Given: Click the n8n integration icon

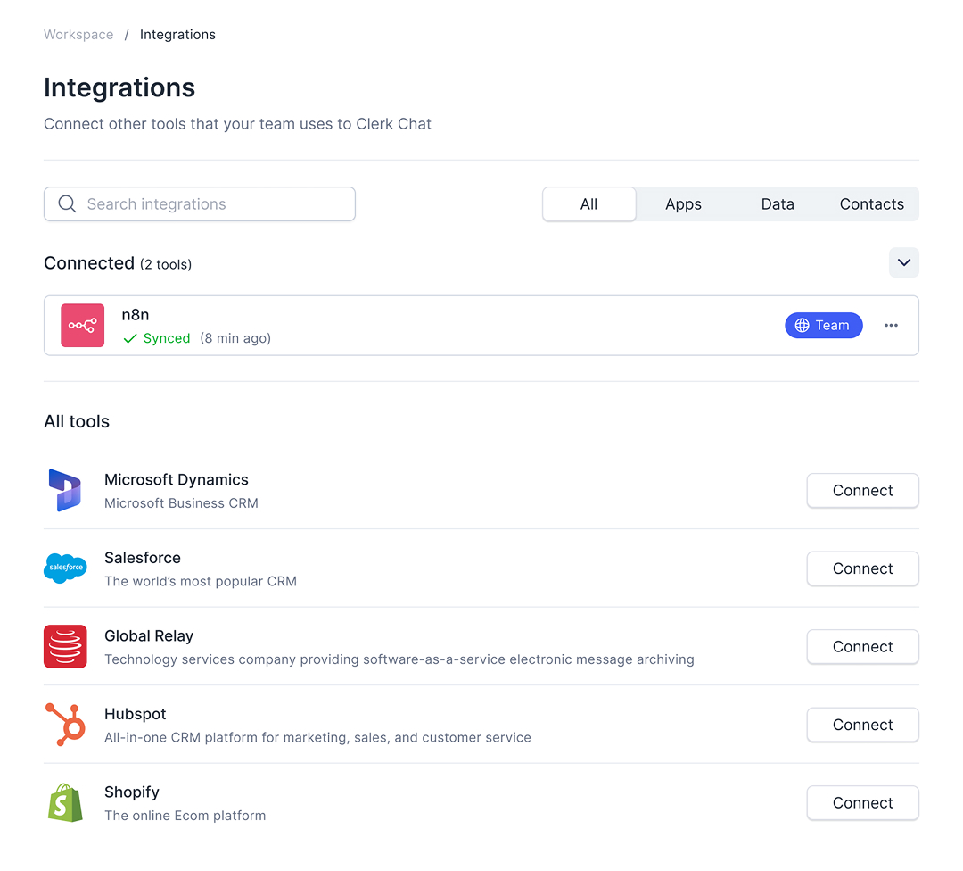Looking at the screenshot, I should coord(82,325).
